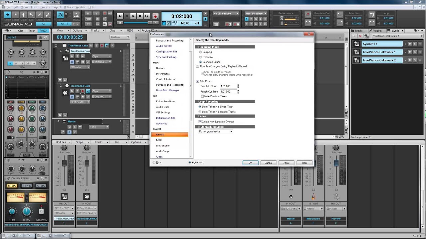Uncheck Create New Lanes on Overlap
Viewport: 426px width, 239px height.
point(200,122)
